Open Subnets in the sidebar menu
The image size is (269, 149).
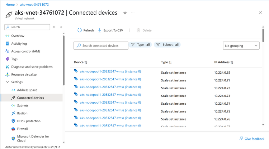23,105
